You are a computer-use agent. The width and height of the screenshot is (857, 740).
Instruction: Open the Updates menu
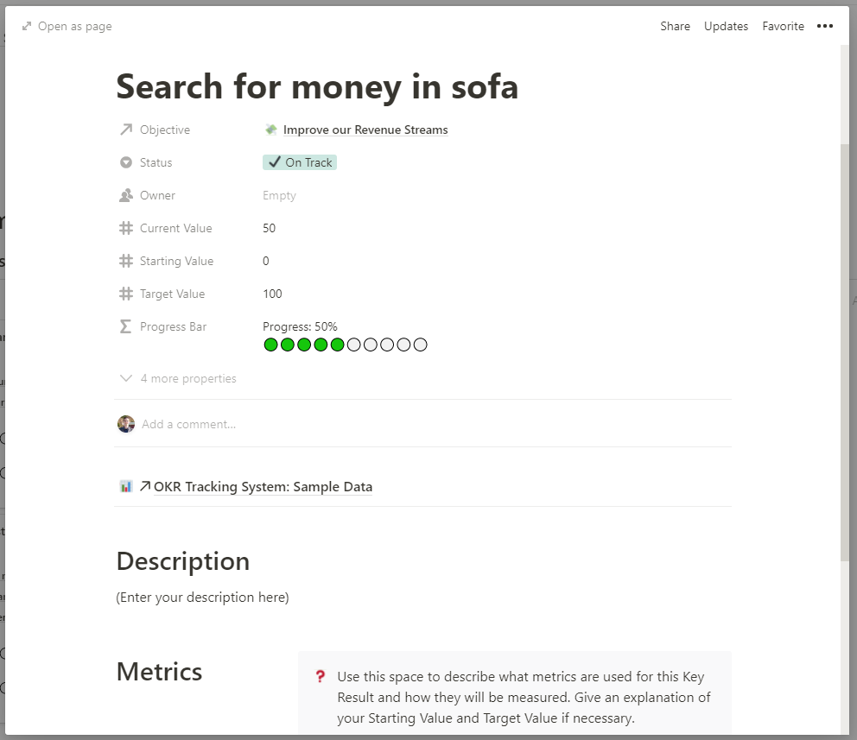[x=726, y=27]
